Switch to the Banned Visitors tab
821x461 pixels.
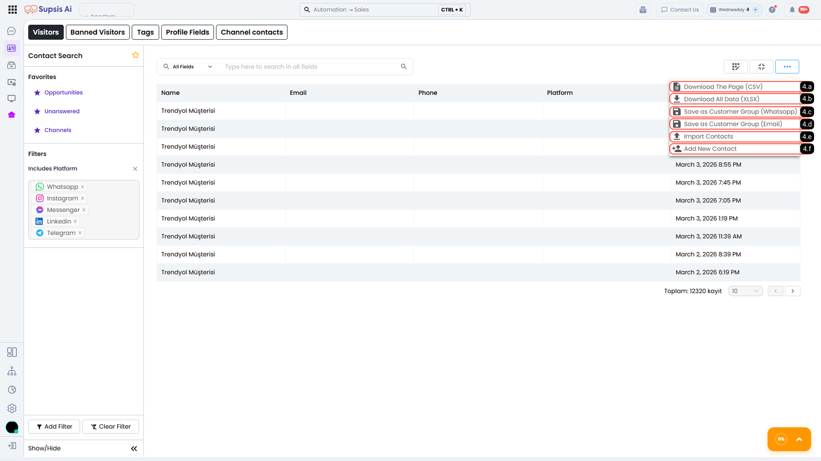[x=98, y=32]
